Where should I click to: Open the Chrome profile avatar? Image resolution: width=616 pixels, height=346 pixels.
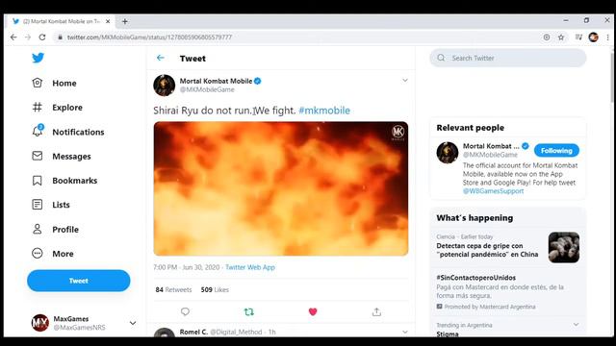coord(593,37)
